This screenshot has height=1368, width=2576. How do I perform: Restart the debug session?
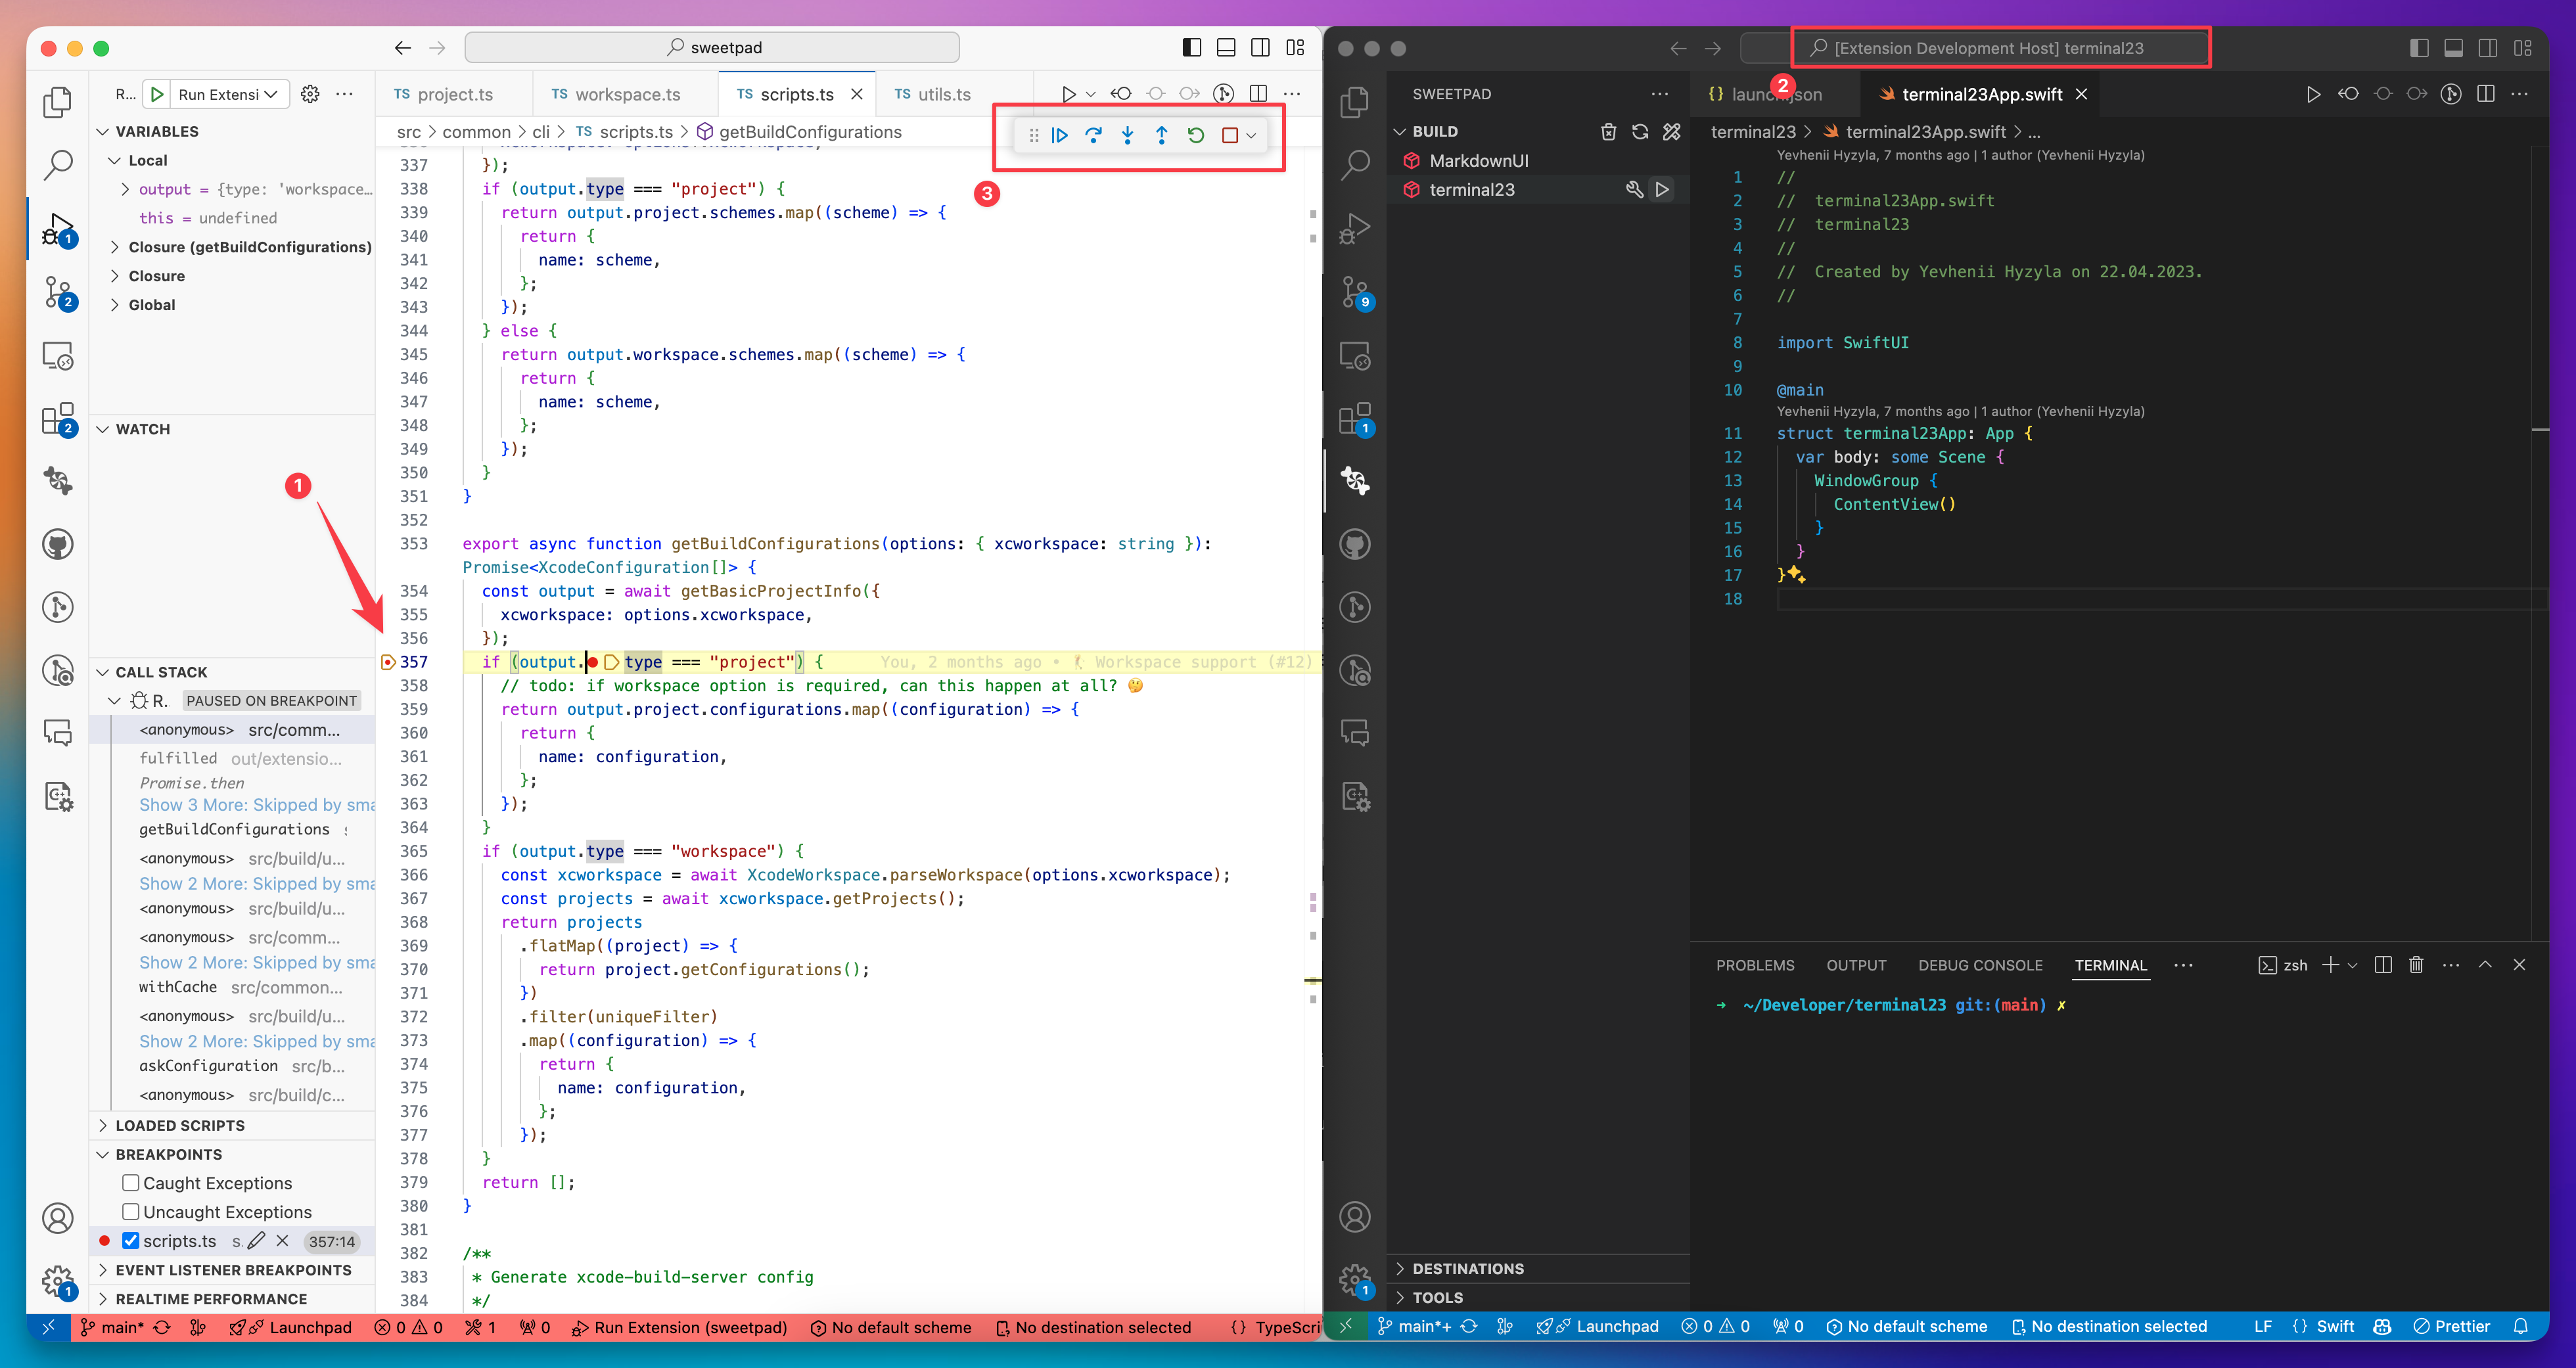click(x=1196, y=135)
